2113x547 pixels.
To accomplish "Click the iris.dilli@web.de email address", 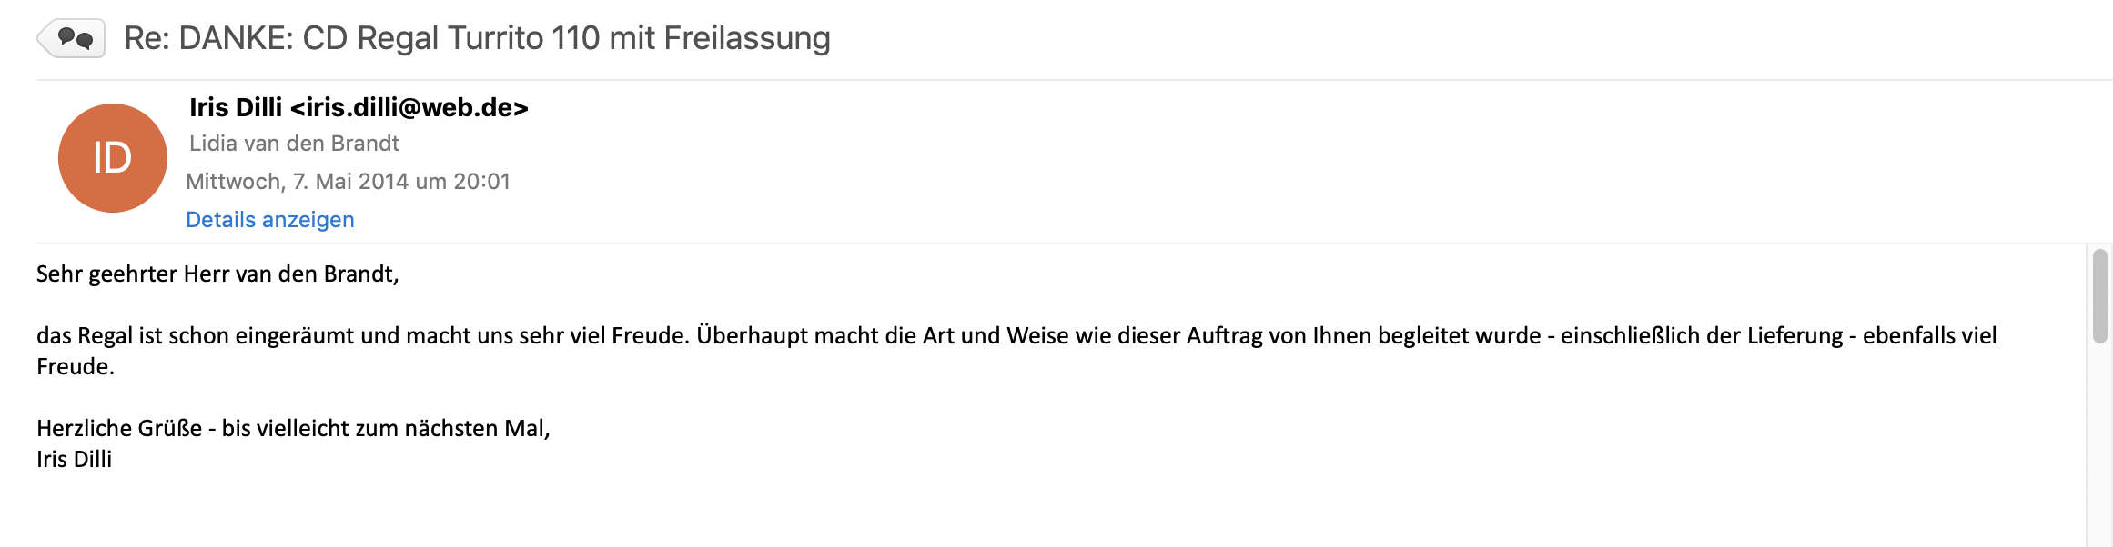I will tap(409, 107).
